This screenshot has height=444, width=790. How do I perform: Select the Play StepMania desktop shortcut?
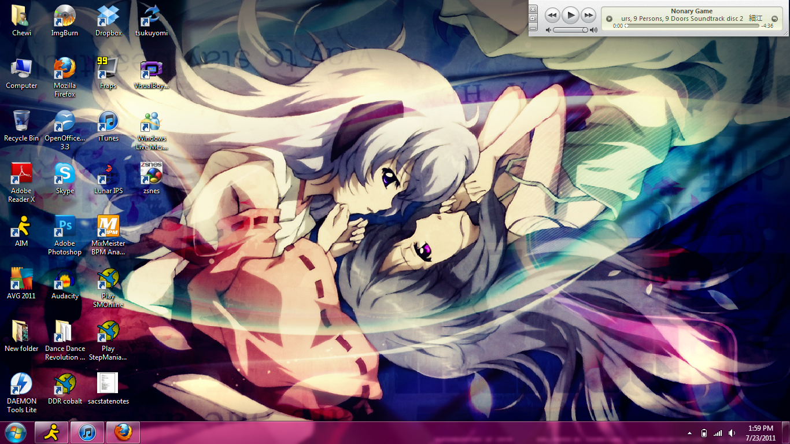108,341
